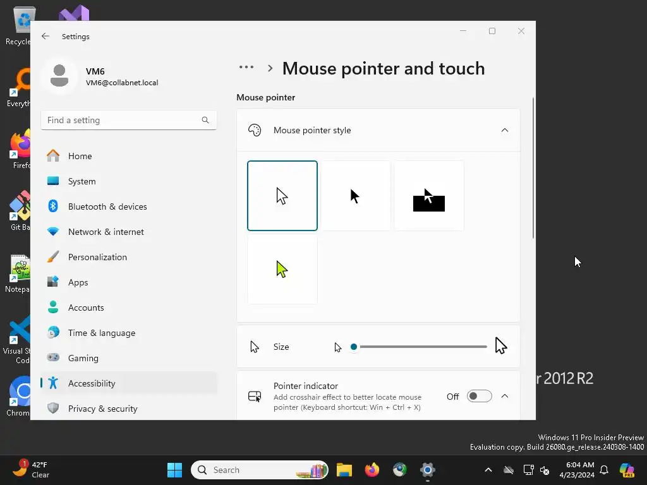
Task: Open Accounts settings category
Action: 129,308
